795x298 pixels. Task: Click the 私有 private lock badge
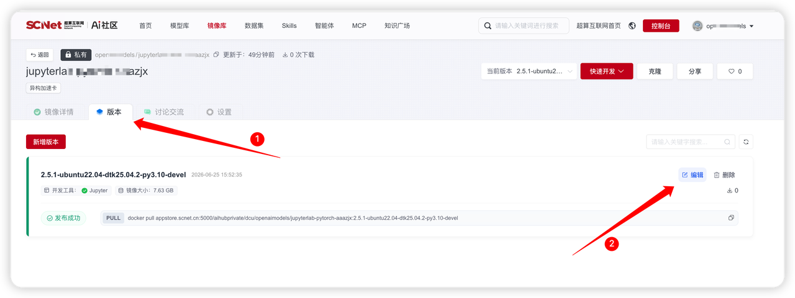pyautogui.click(x=76, y=55)
